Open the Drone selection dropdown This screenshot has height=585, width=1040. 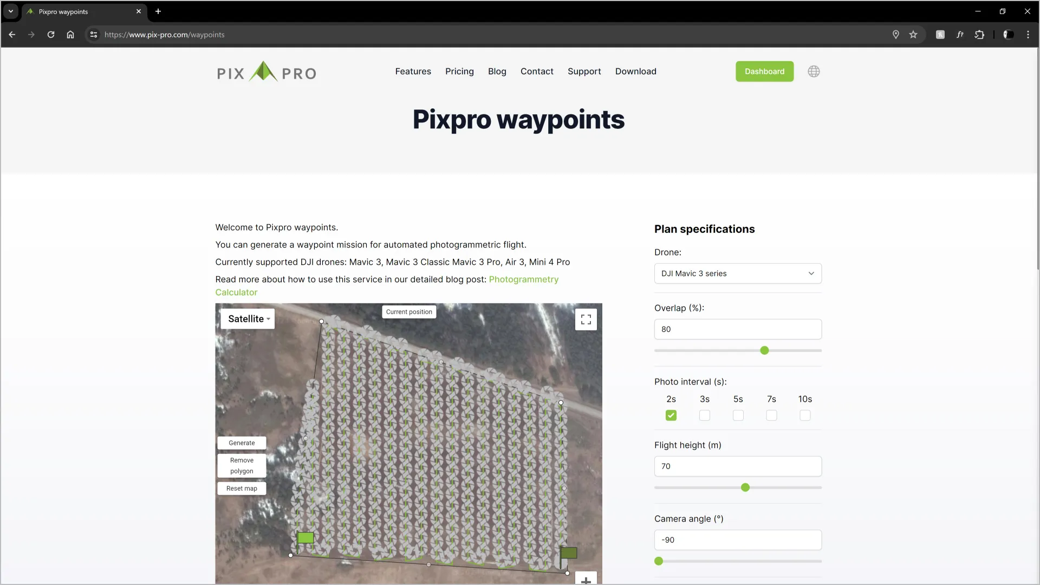coord(738,274)
